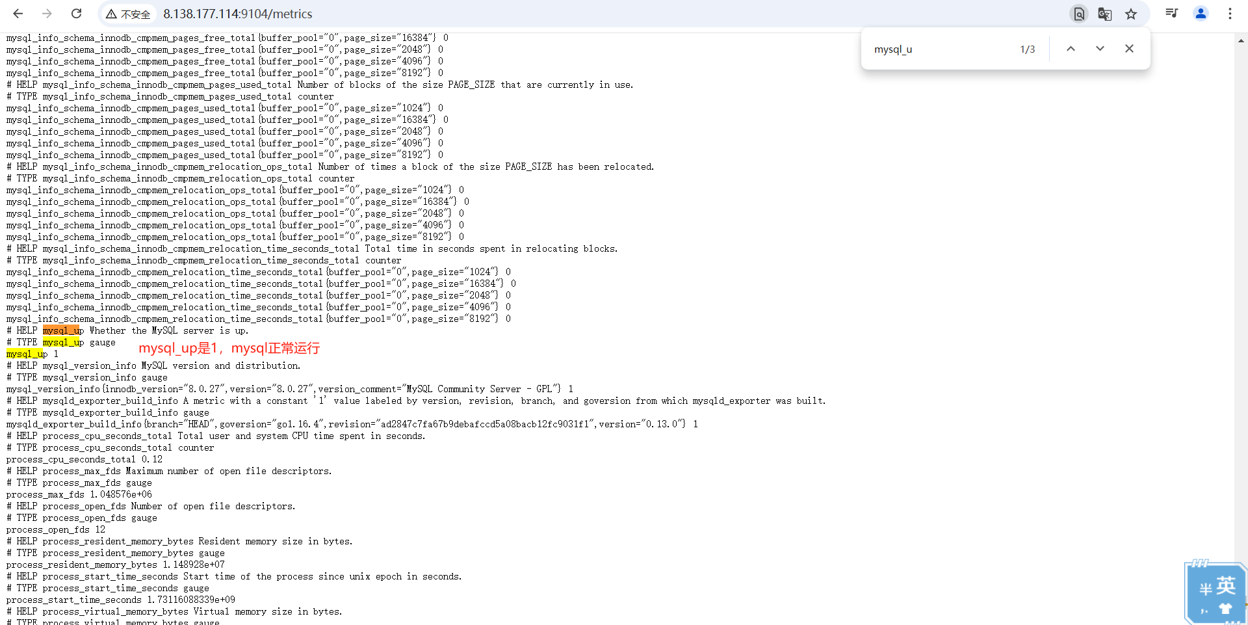Click the '# TYPE process_start_time_seconds gauge' line

108,589
